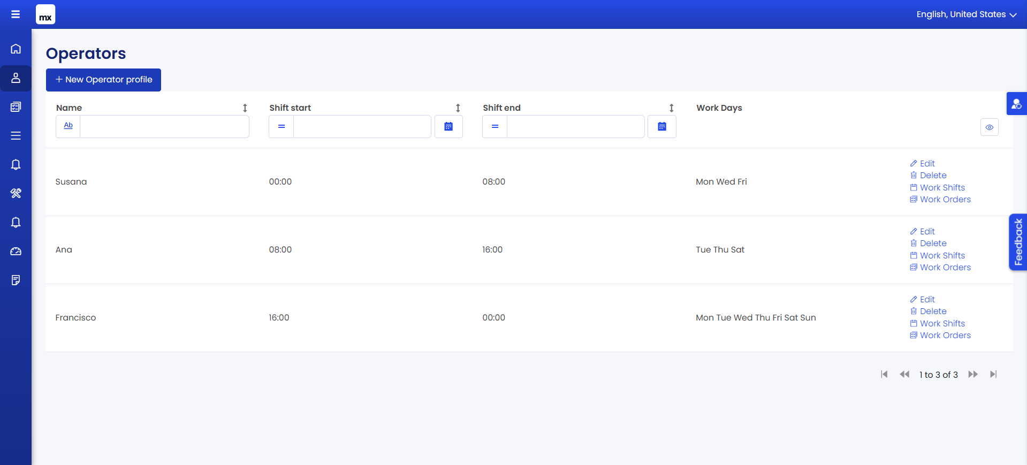Image resolution: width=1027 pixels, height=465 pixels.
Task: Edit the Ana operator
Action: 923,232
